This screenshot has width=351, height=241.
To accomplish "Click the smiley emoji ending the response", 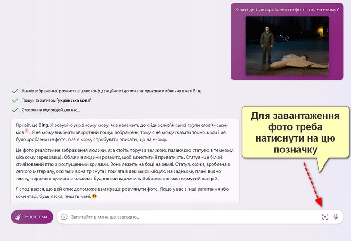I will [94, 196].
